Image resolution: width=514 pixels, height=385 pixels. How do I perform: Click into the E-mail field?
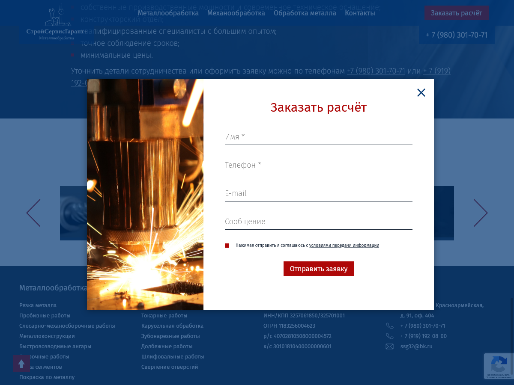318,194
